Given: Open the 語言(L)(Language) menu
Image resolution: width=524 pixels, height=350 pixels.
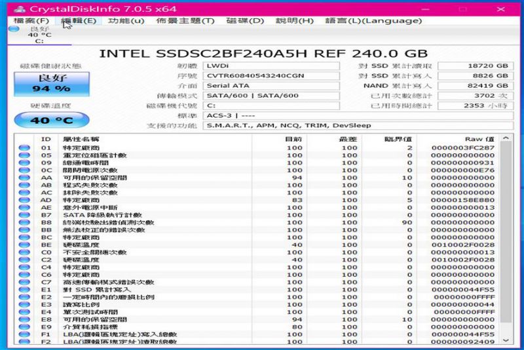Looking at the screenshot, I should [373, 21].
